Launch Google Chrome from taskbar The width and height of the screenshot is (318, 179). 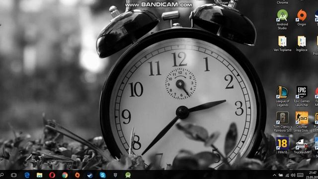pyautogui.click(x=65, y=175)
